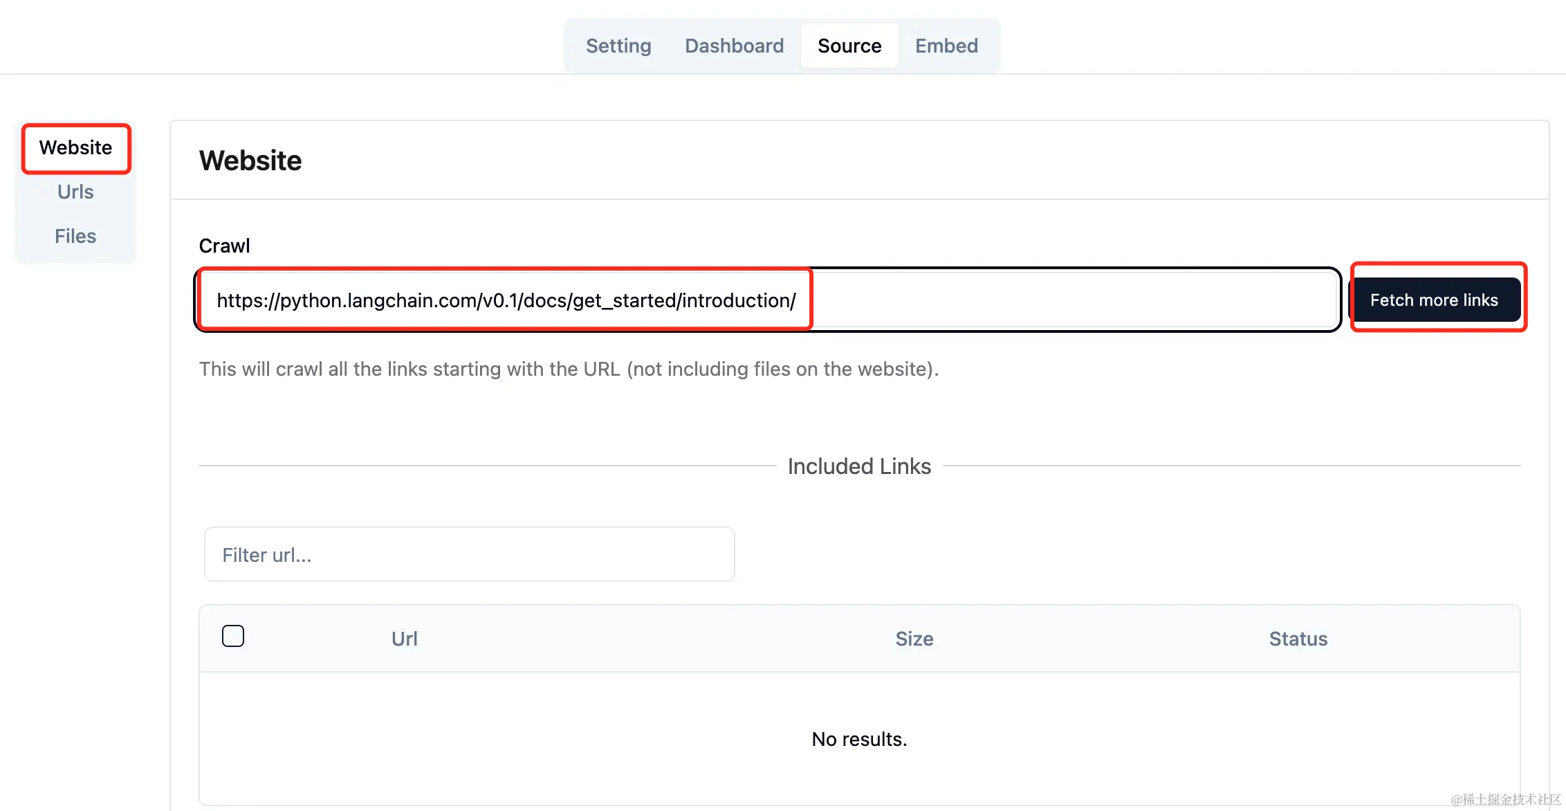Toggle the select-all checkbox in table header
This screenshot has height=811, width=1566.
[233, 636]
